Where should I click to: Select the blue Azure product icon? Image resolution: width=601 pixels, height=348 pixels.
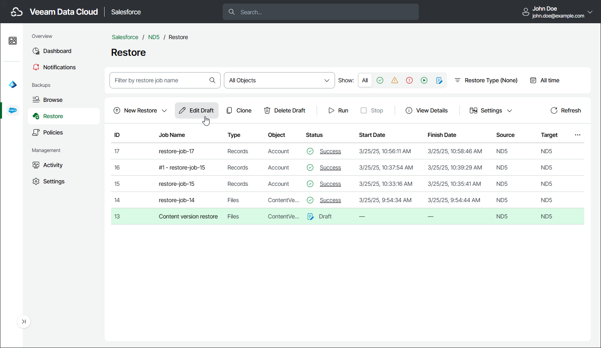[x=13, y=84]
